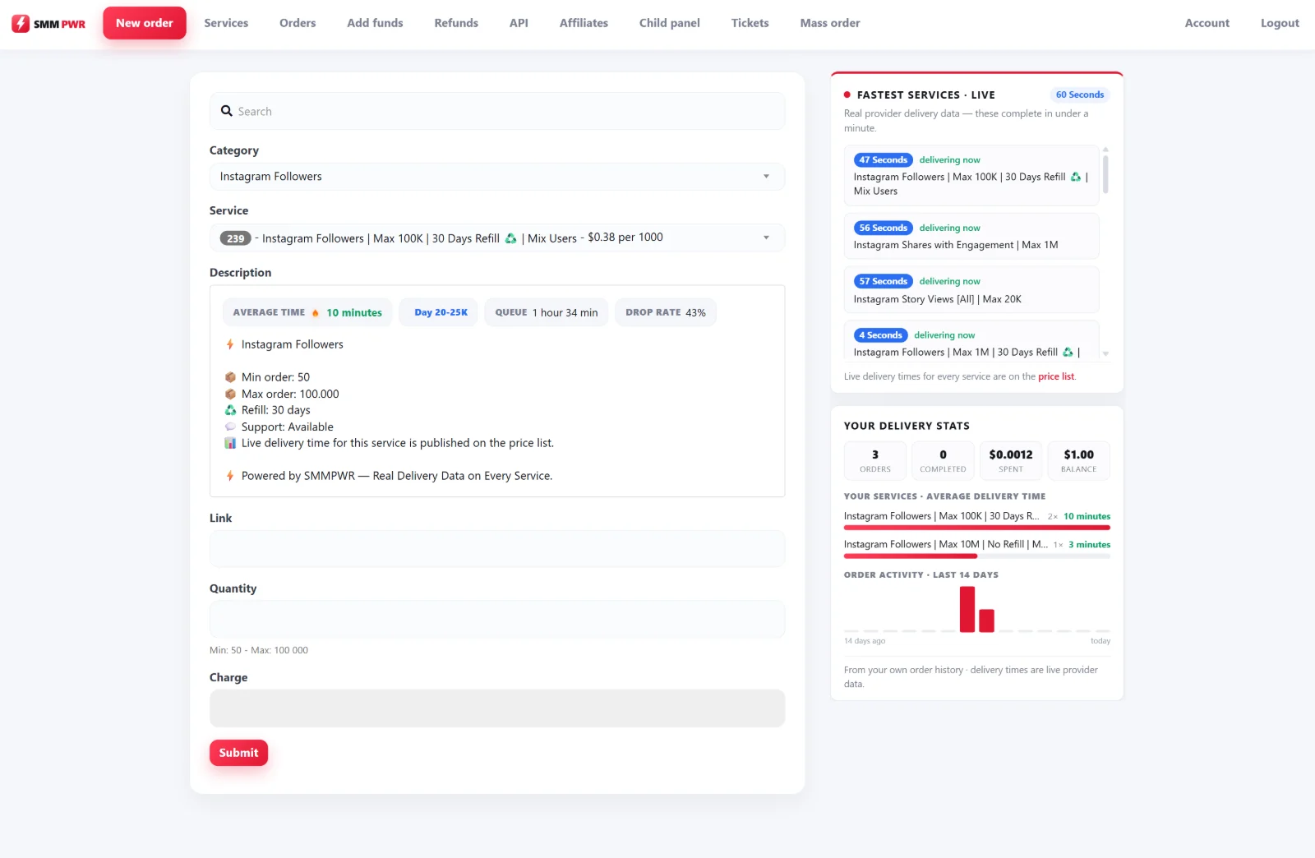The width and height of the screenshot is (1315, 858).
Task: Click recycle icon in 4 Seconds service card
Action: [1068, 352]
